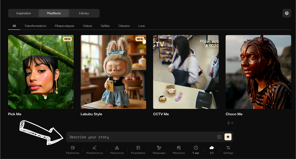Select the CCTV Me effect thumbnail
This screenshot has width=296, height=159.
coord(186,72)
